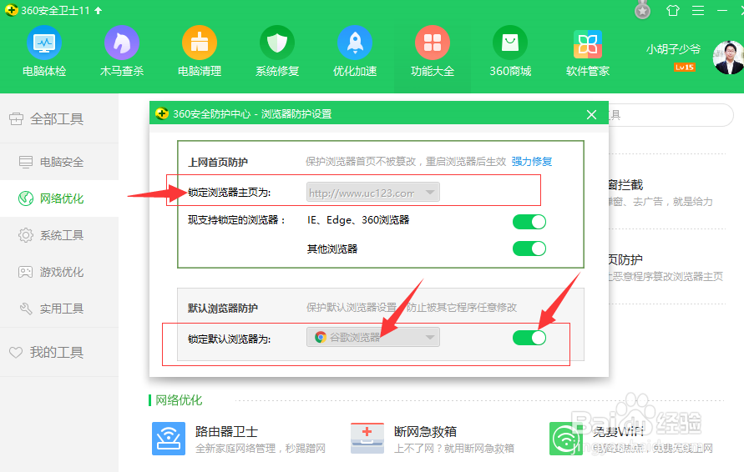Minimize the 360安全卫士 main window
Screen dimensions: 744x472
722,11
